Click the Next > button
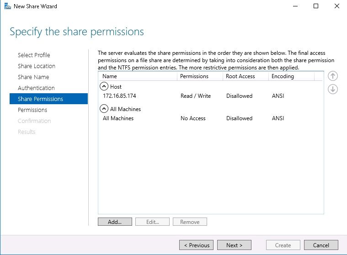Screen dimensions: 347x255 234,245
